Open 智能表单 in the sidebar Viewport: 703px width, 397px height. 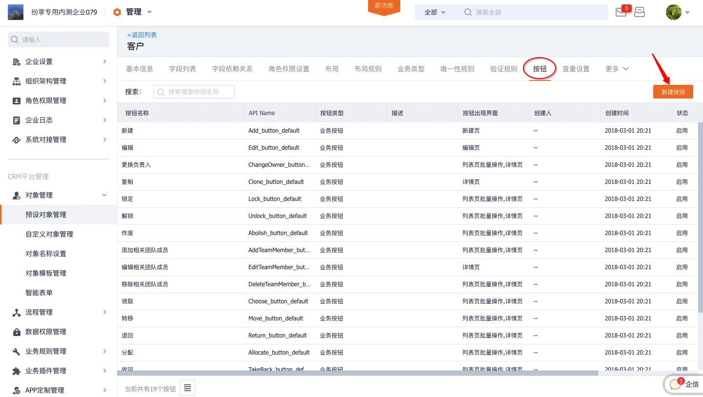(x=39, y=293)
